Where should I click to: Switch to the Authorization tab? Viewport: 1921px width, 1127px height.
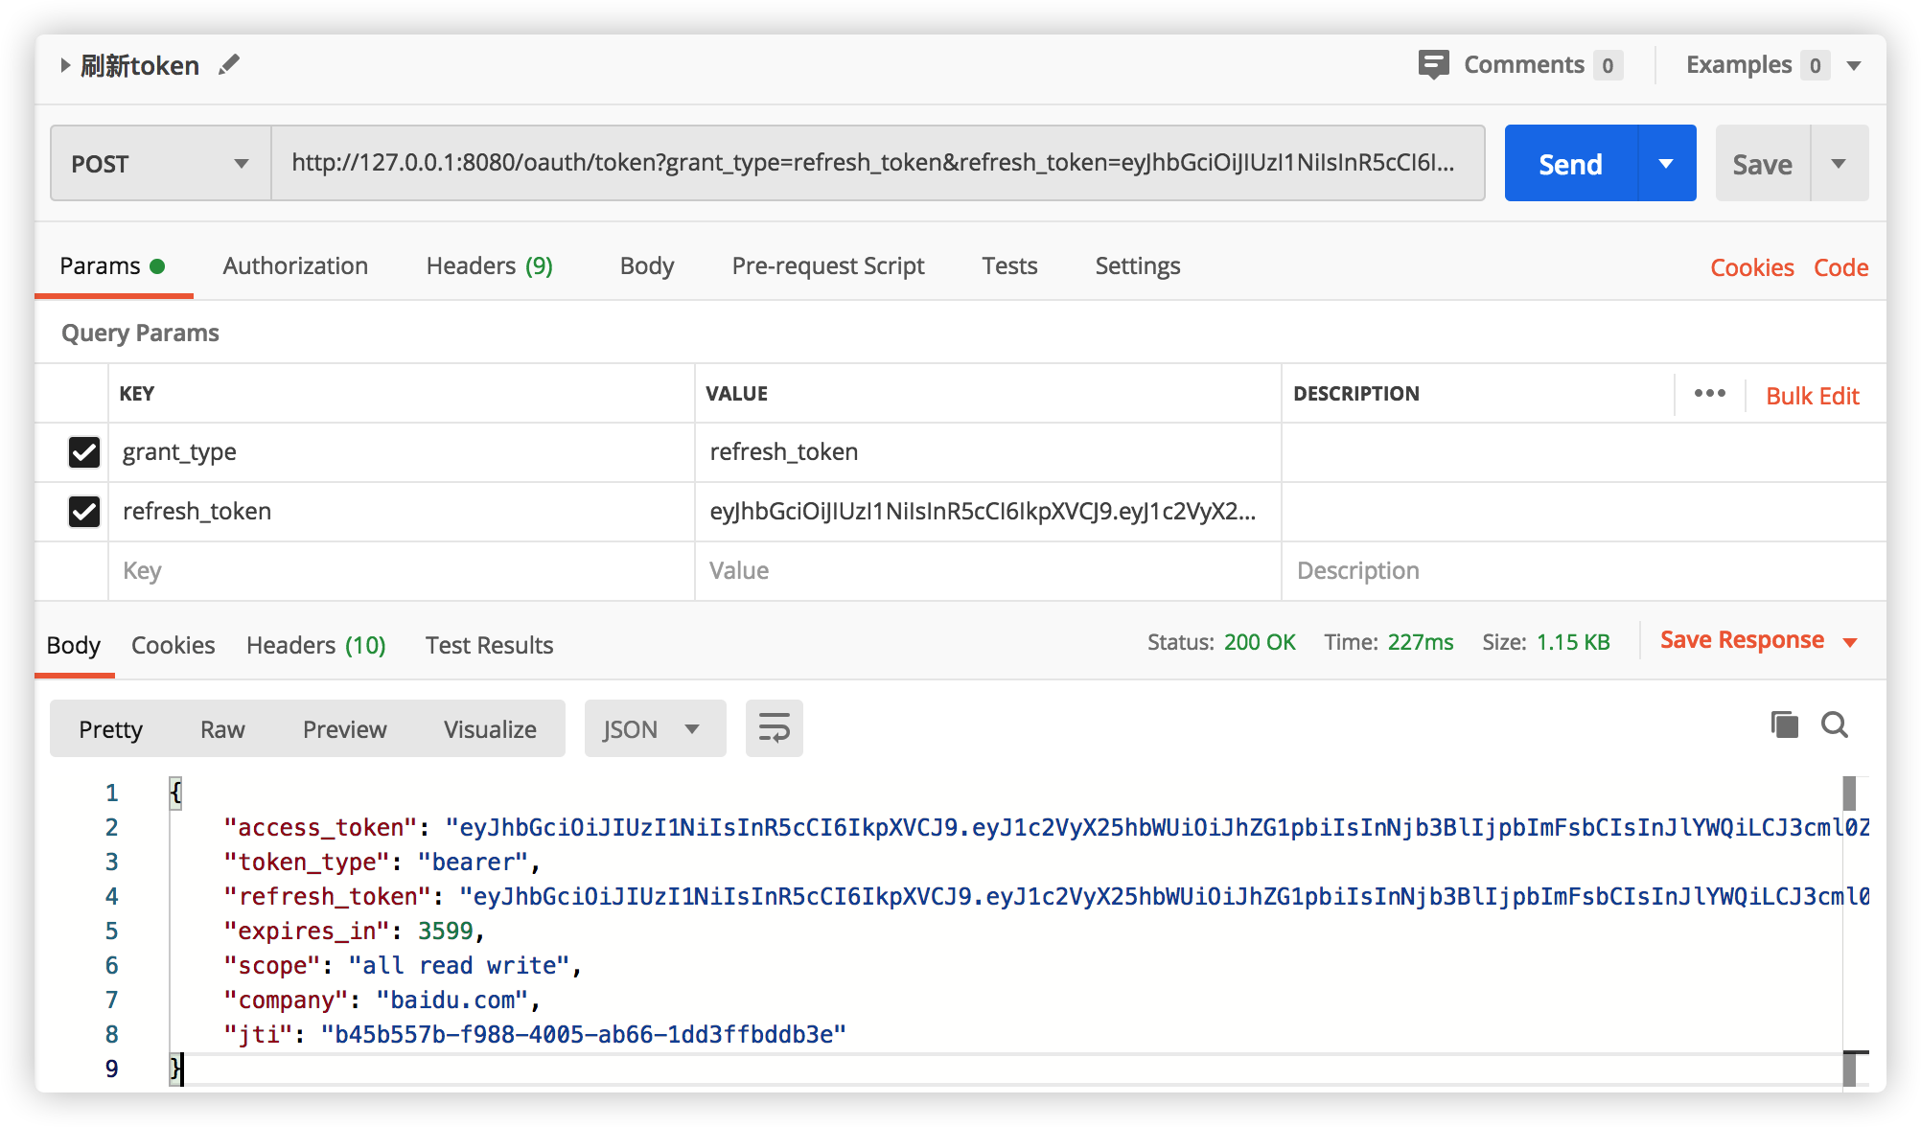(x=295, y=265)
